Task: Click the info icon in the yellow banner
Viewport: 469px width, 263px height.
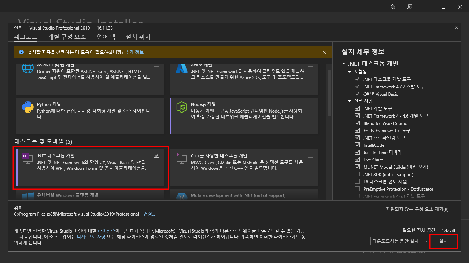Action: point(21,52)
